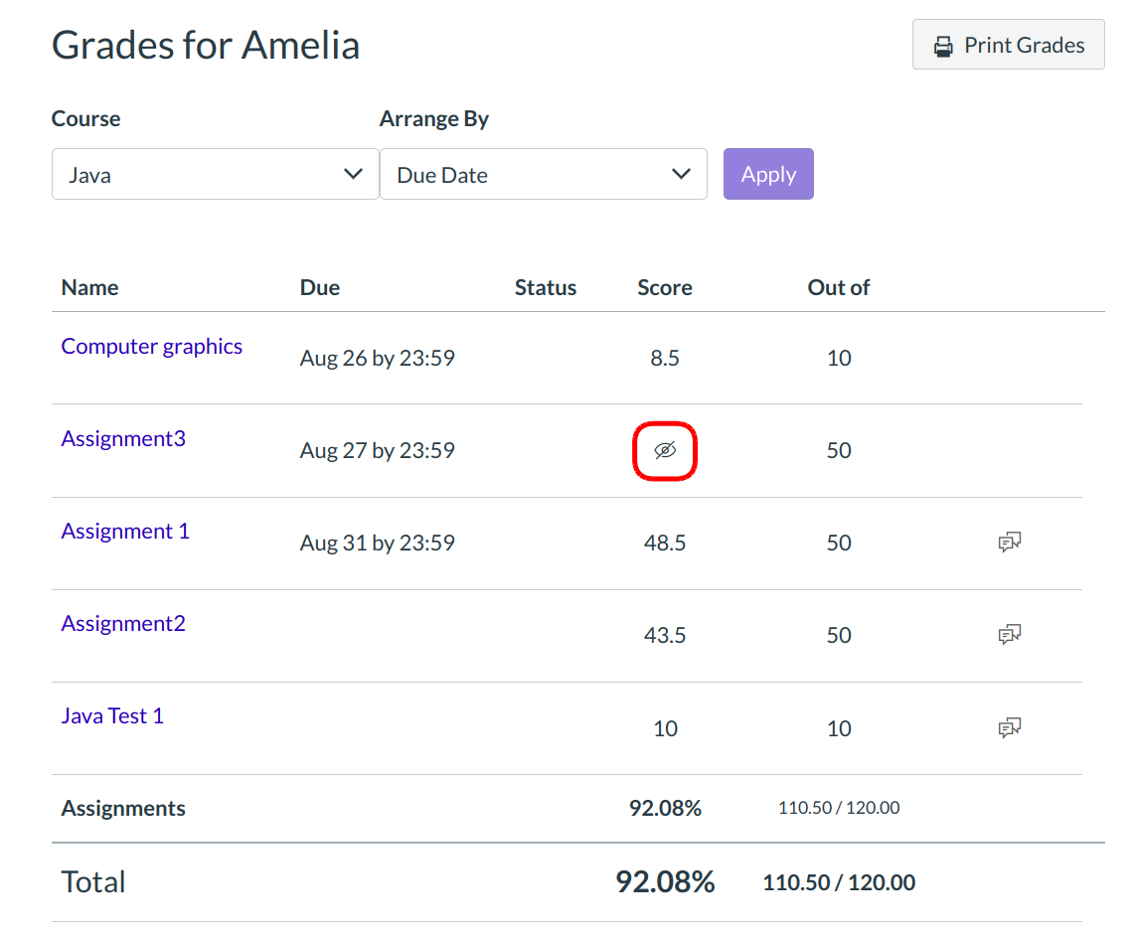
Task: Open the Assignment 1 link
Action: point(125,532)
